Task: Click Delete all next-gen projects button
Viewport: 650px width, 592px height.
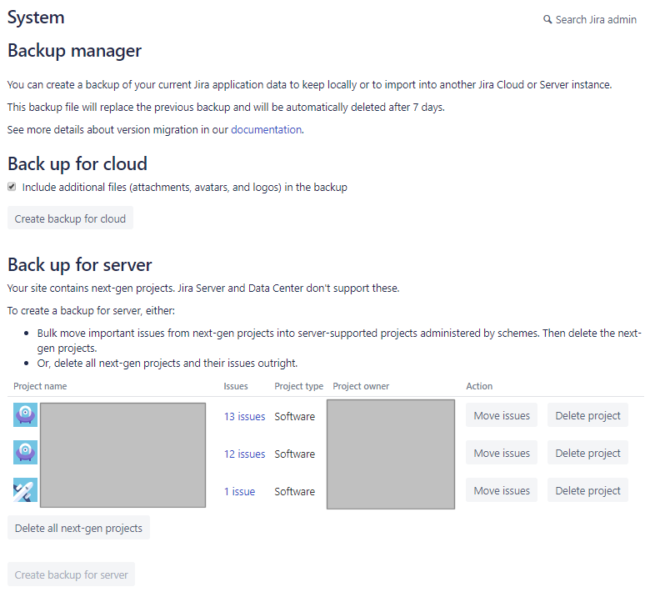Action: (78, 528)
